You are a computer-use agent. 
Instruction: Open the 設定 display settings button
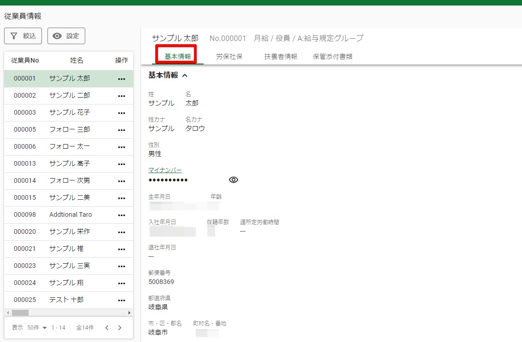coord(66,36)
